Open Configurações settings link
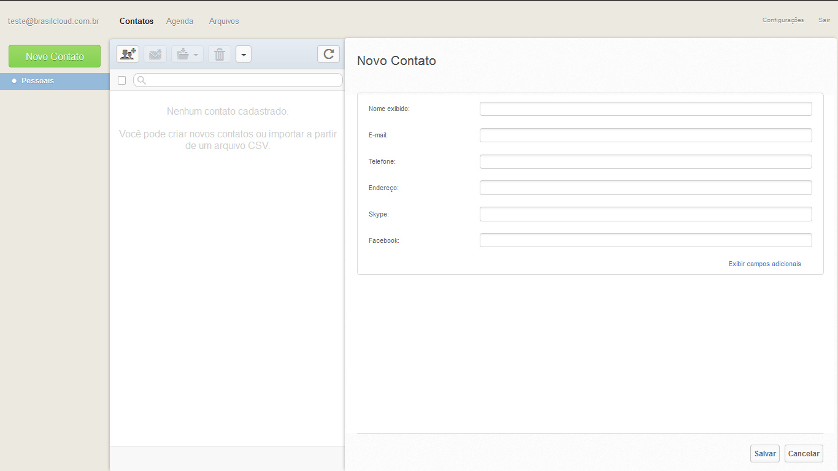The width and height of the screenshot is (838, 471). 783,20
